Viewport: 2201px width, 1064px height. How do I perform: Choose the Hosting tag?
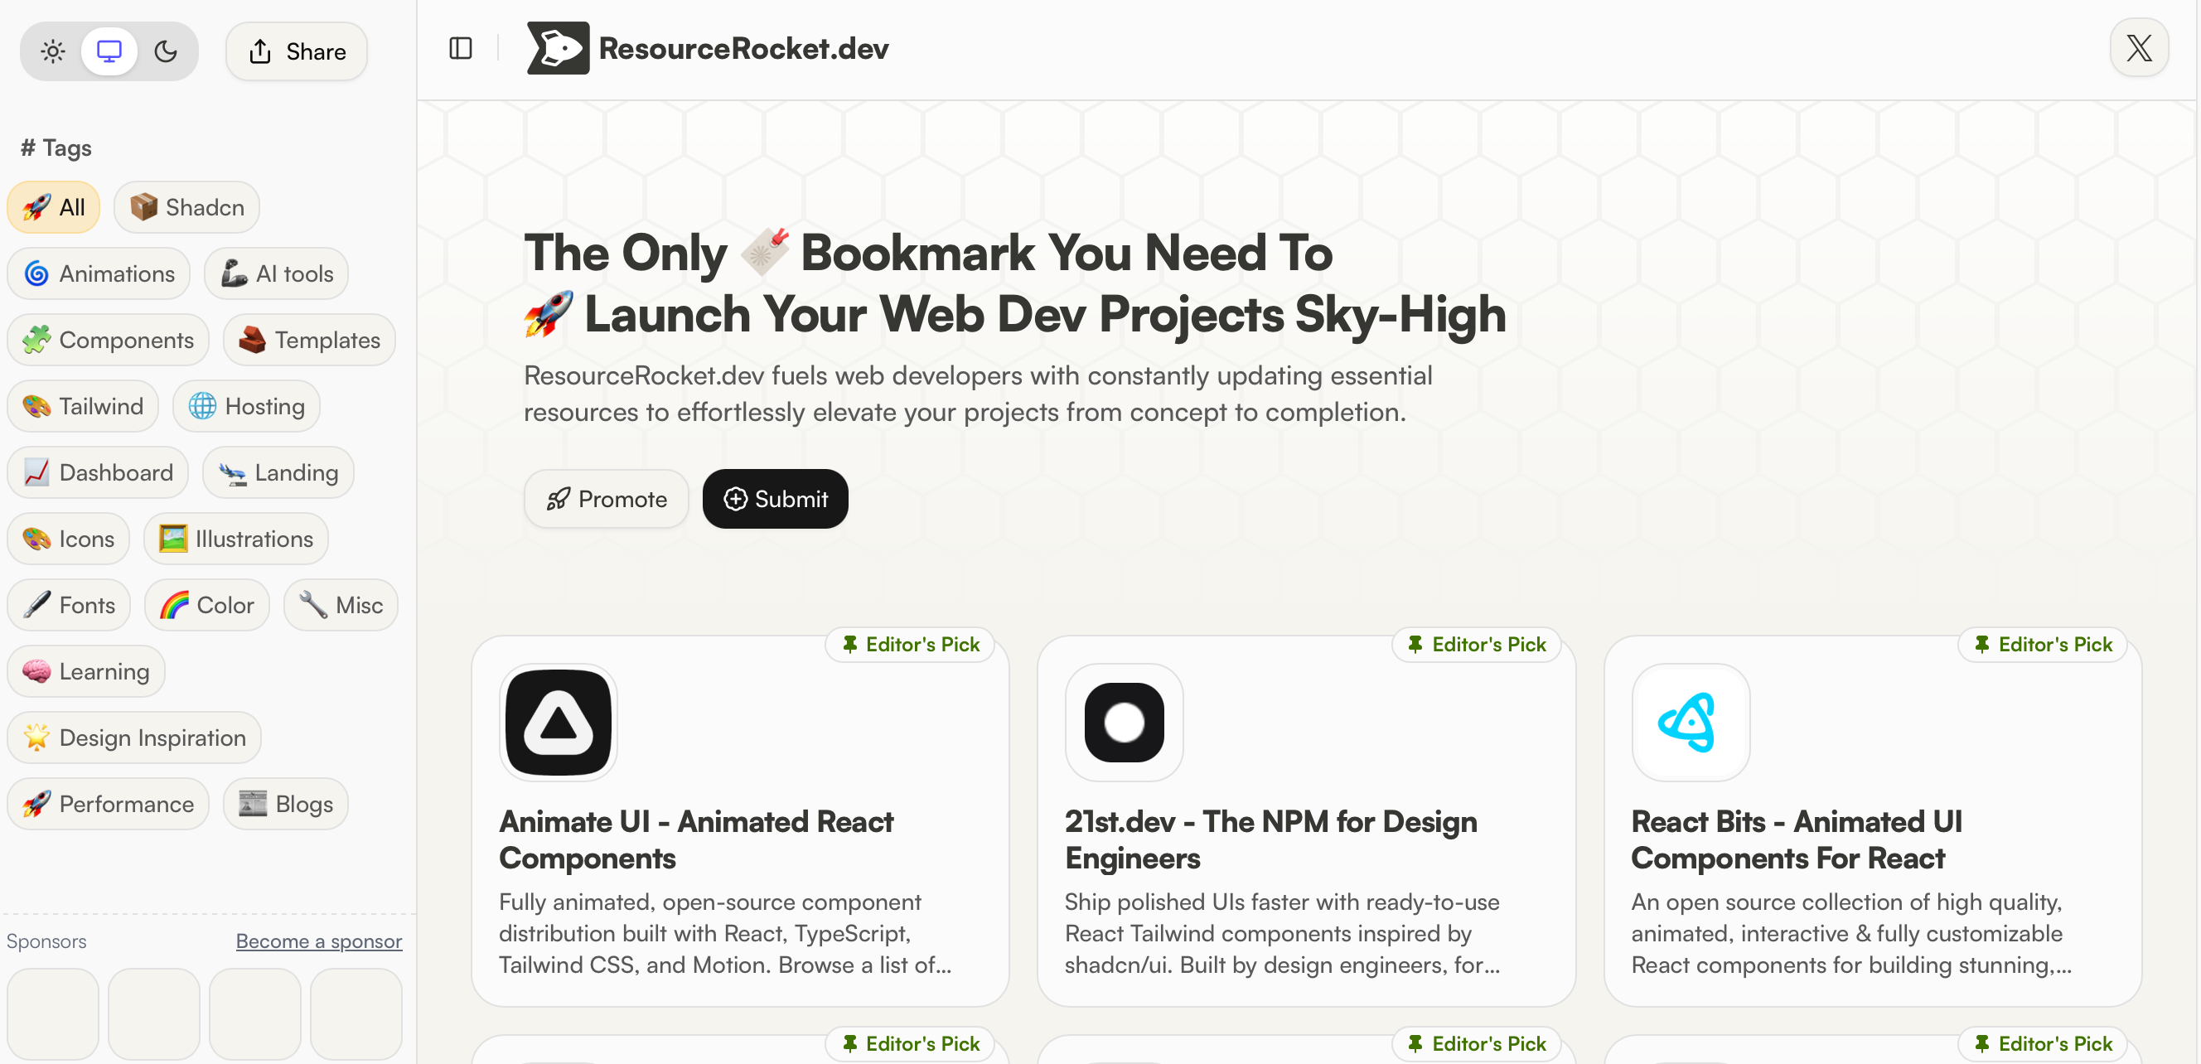click(x=247, y=406)
